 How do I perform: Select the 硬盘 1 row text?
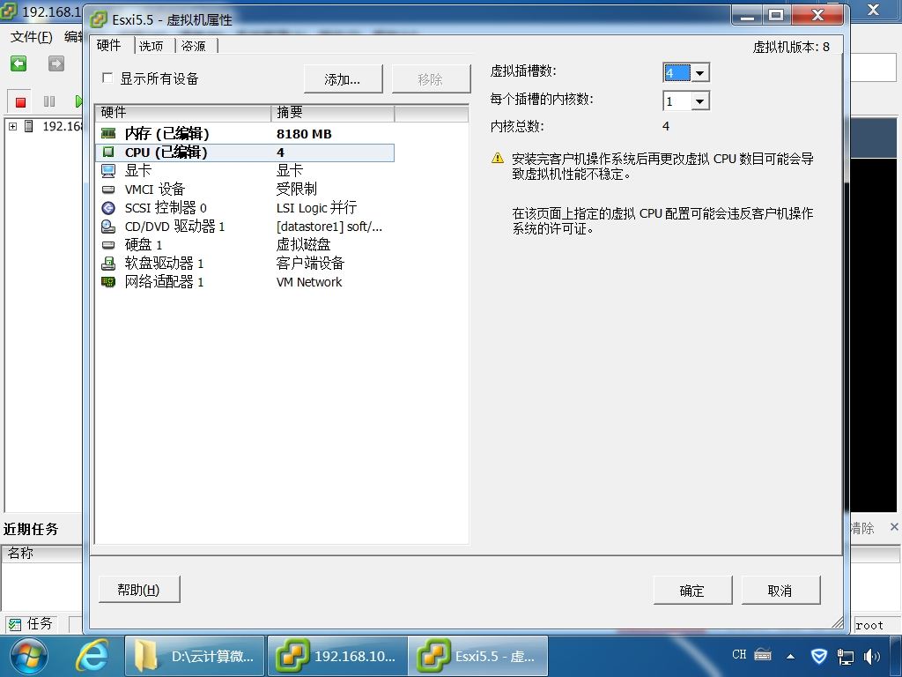[144, 245]
